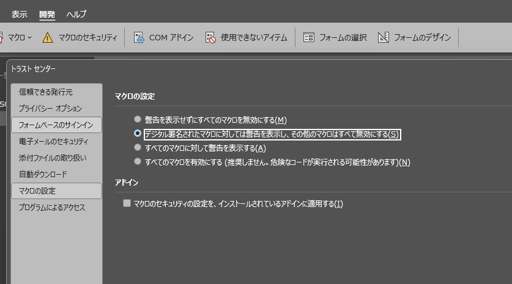The width and height of the screenshot is (512, 284).
Task: Click the Macro Security warning icon
Action: coord(48,37)
